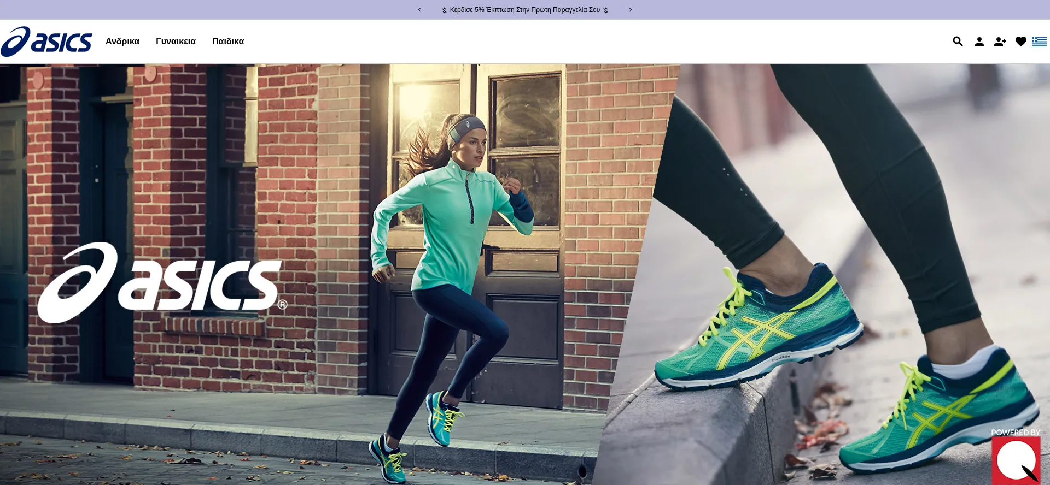This screenshot has height=485, width=1050.
Task: Open the search magnifier icon
Action: point(958,42)
